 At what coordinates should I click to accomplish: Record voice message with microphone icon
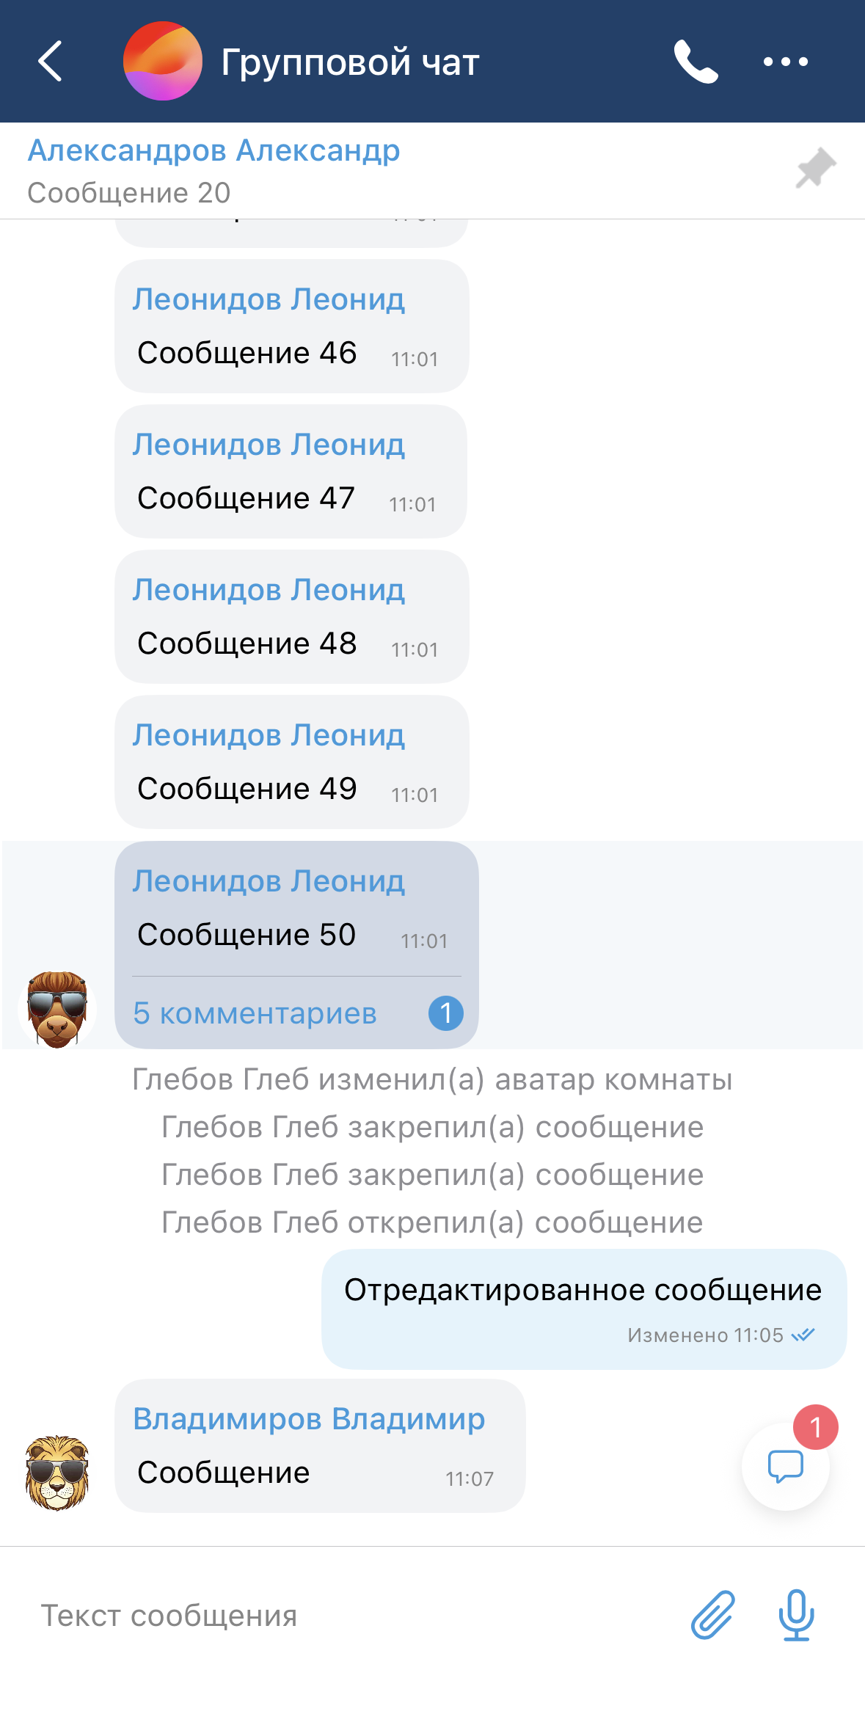(796, 1615)
